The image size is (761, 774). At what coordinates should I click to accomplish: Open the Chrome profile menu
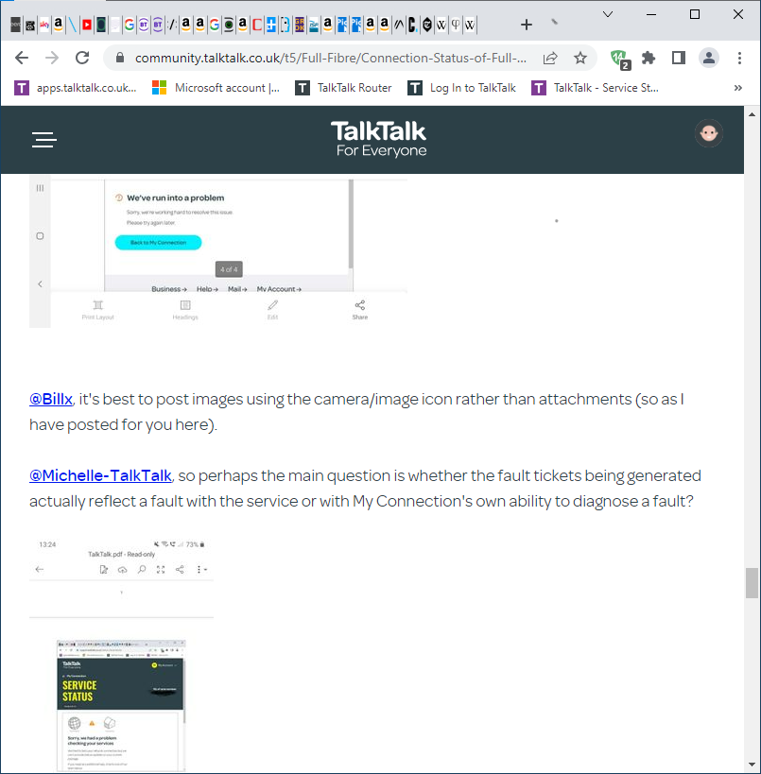pos(709,58)
